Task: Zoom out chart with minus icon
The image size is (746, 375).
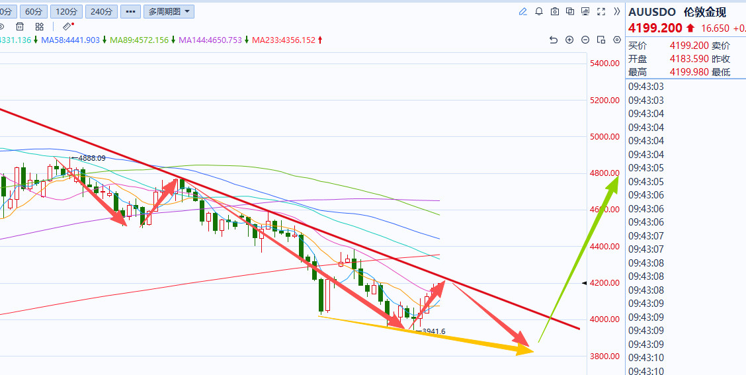Action: tap(586, 40)
